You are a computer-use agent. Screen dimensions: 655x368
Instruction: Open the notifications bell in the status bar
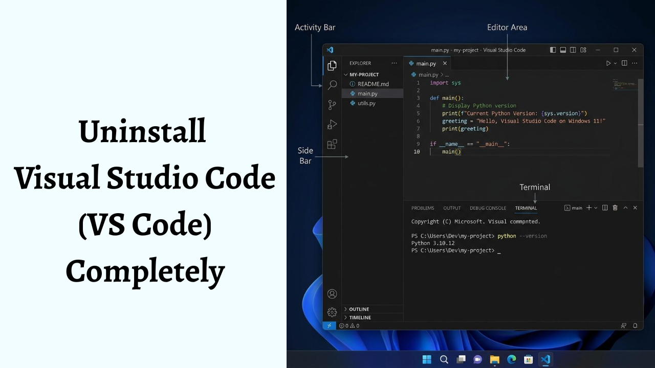pos(635,326)
